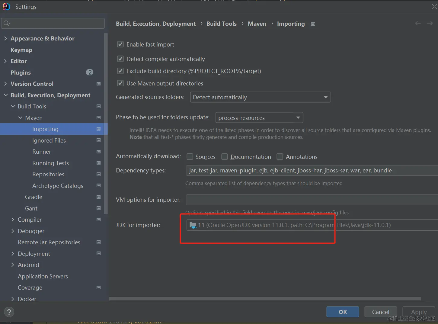Click OK button to confirm settings
The image size is (438, 324).
pos(343,312)
